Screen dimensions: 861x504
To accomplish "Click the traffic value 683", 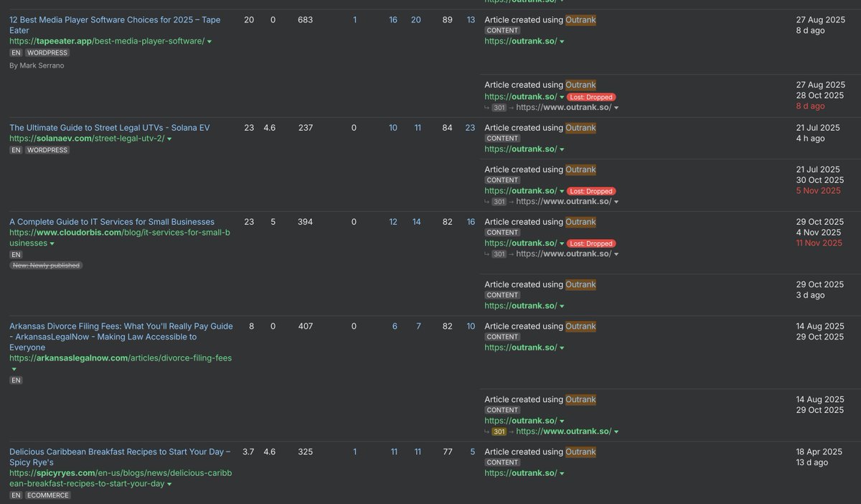I will click(306, 20).
